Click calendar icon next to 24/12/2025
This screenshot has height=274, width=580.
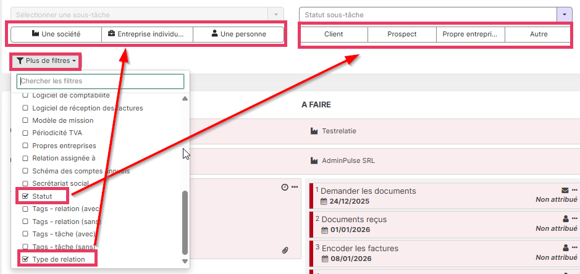coord(324,202)
